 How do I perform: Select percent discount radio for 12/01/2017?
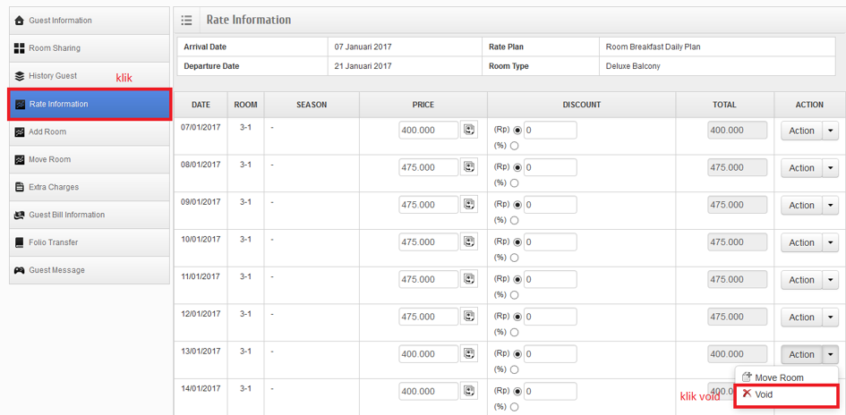pos(515,332)
